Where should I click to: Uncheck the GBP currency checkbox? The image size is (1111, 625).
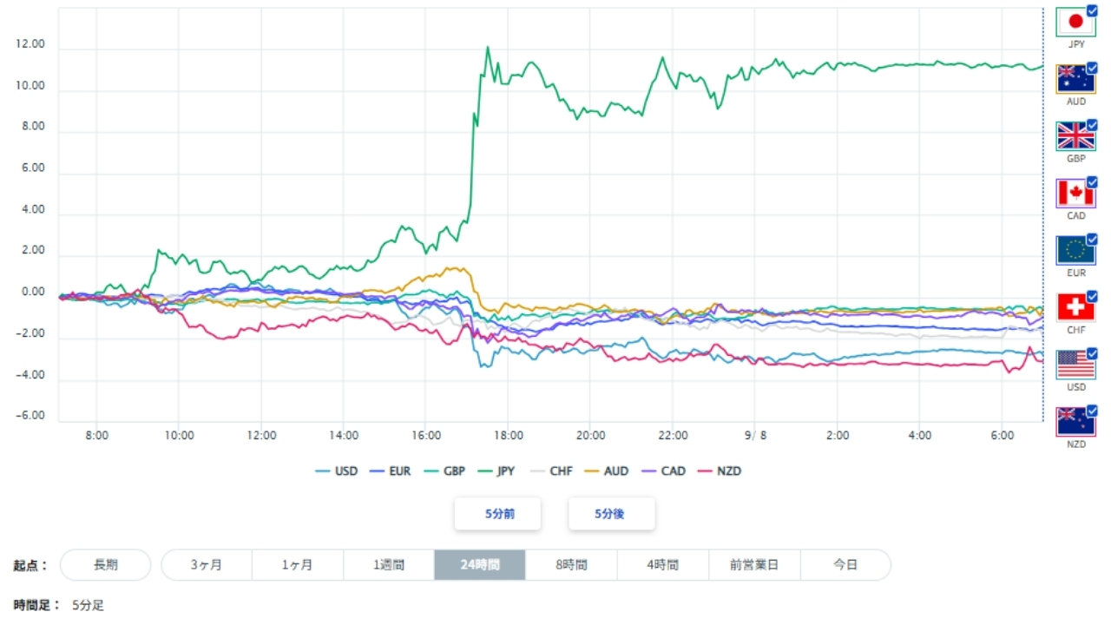(x=1092, y=125)
